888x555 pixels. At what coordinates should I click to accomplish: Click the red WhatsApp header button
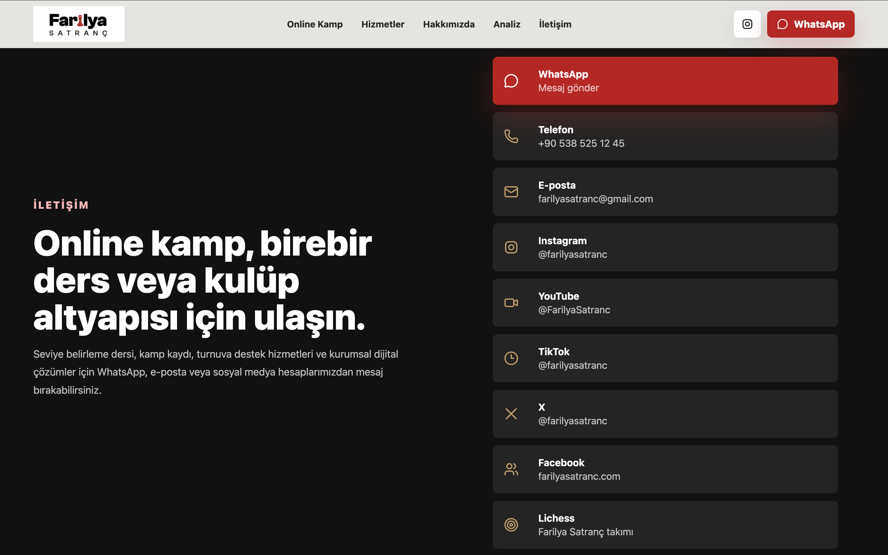(x=811, y=24)
